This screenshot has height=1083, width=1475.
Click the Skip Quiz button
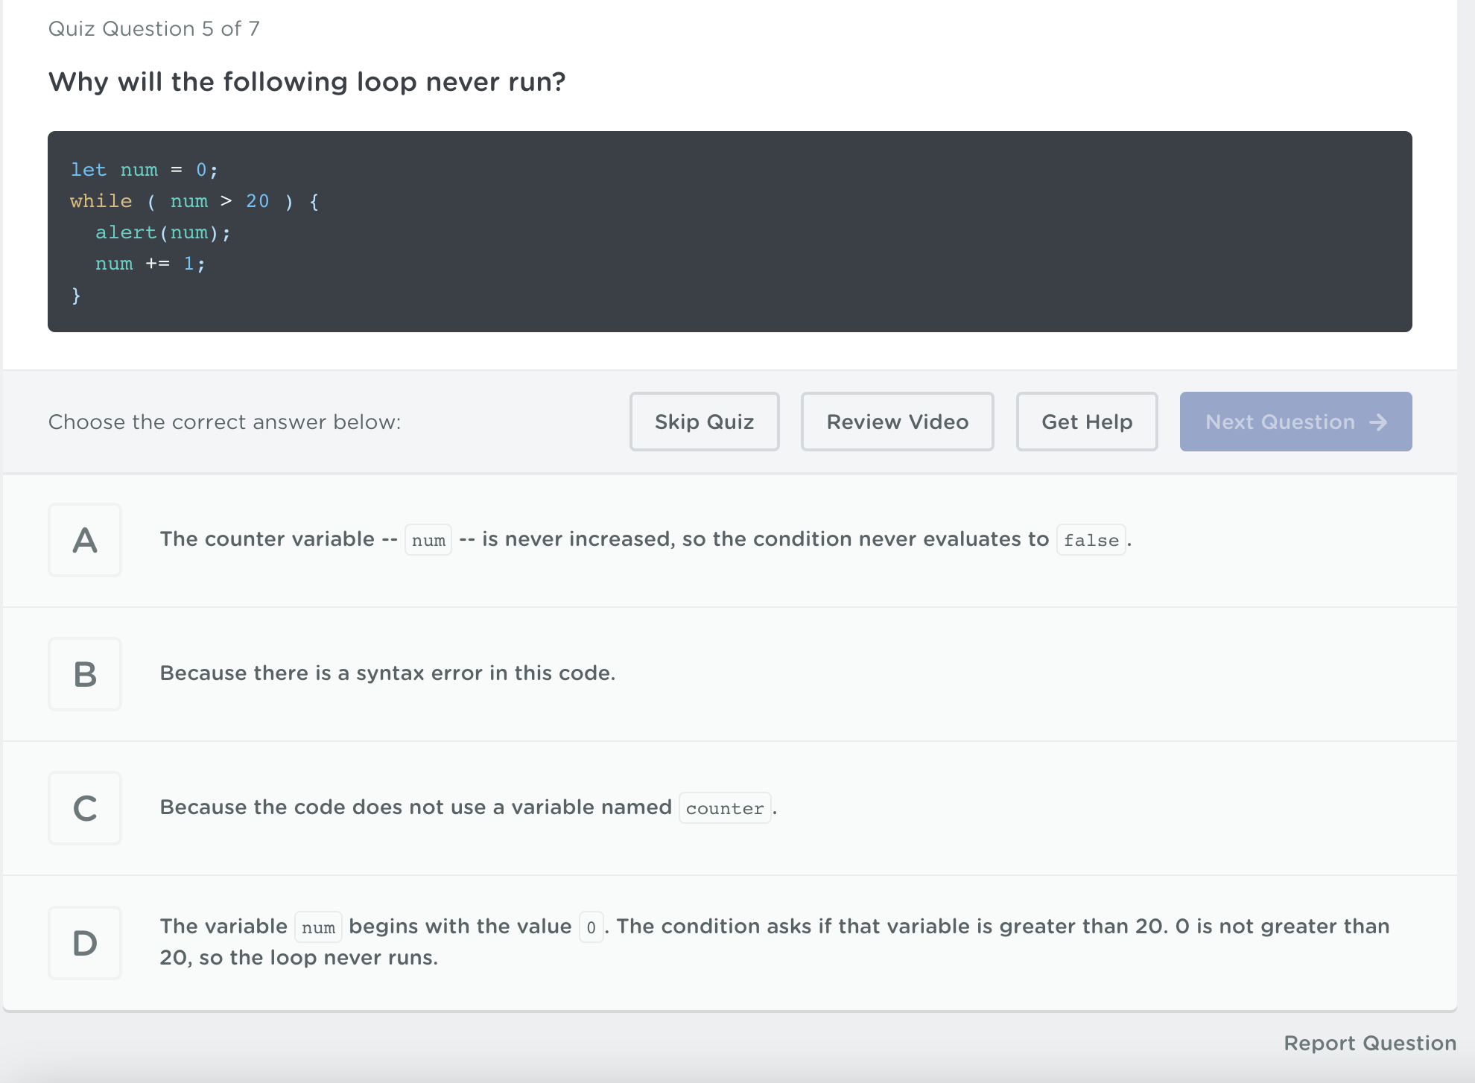coord(705,422)
